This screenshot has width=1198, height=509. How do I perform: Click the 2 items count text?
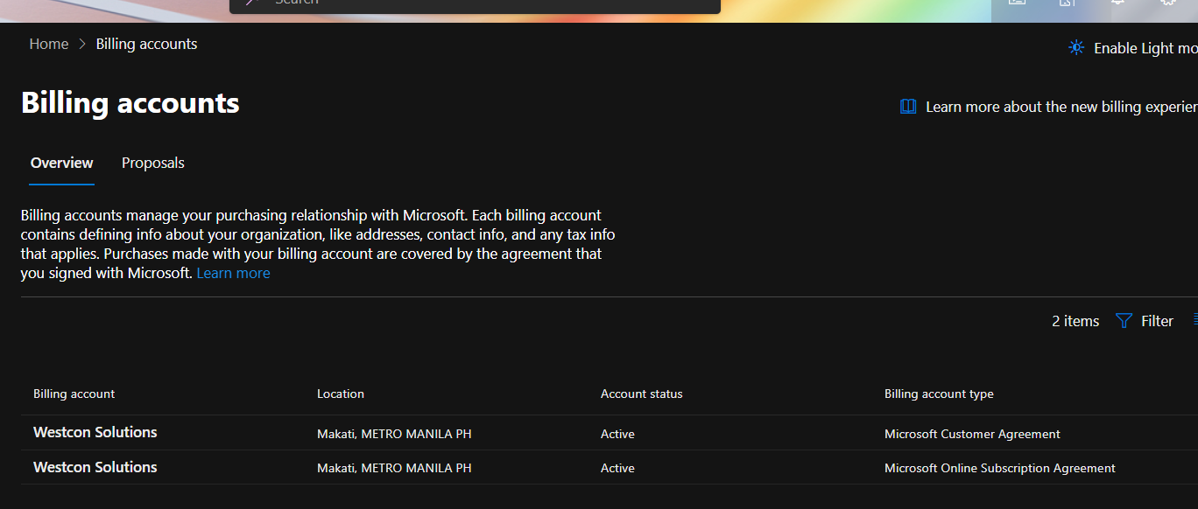[1075, 321]
